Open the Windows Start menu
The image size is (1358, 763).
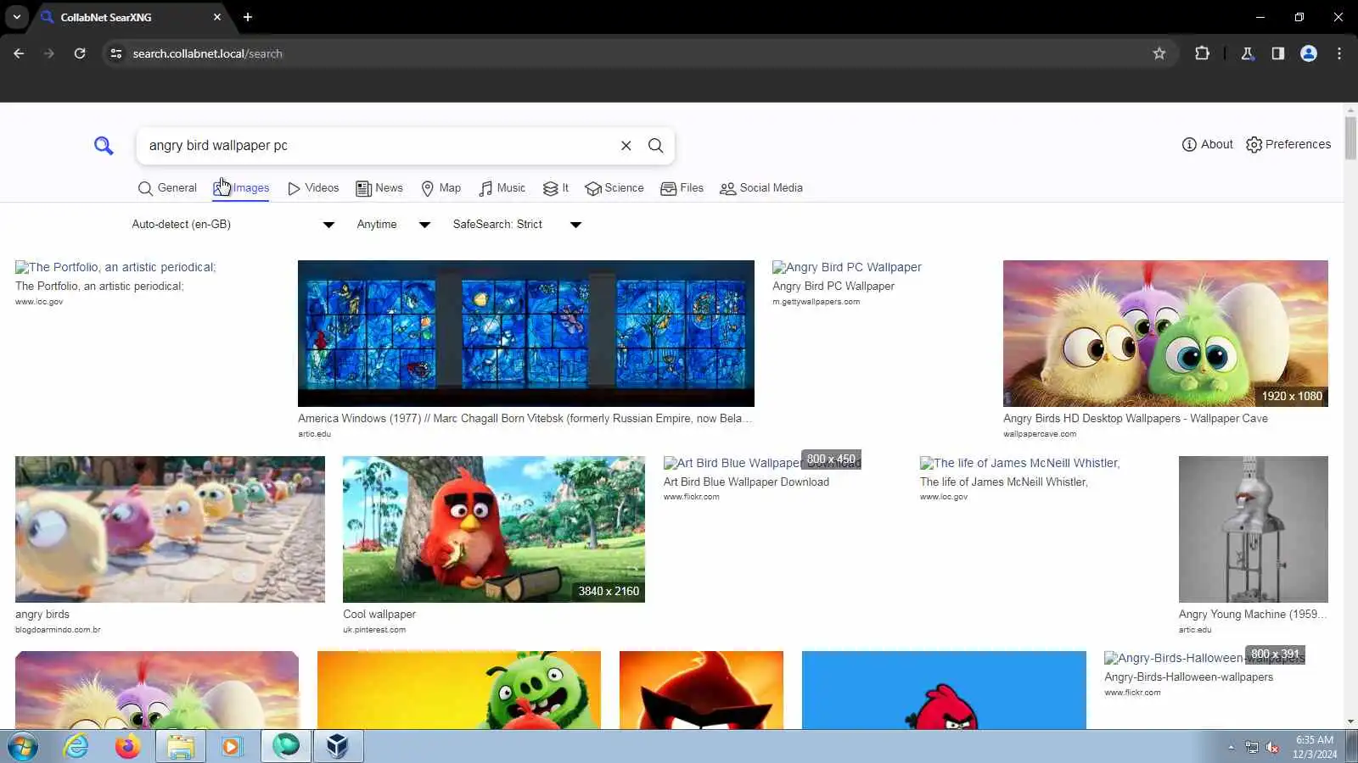click(x=23, y=747)
